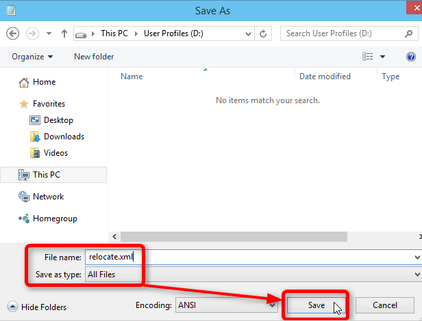Expand the Encoding dropdown
422x321 pixels.
click(x=271, y=305)
